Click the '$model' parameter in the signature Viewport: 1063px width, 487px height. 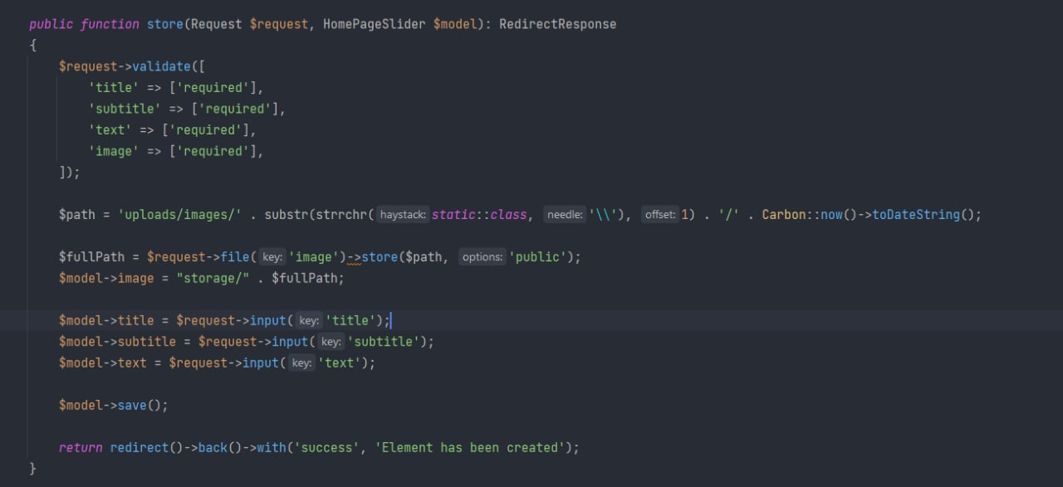point(455,24)
